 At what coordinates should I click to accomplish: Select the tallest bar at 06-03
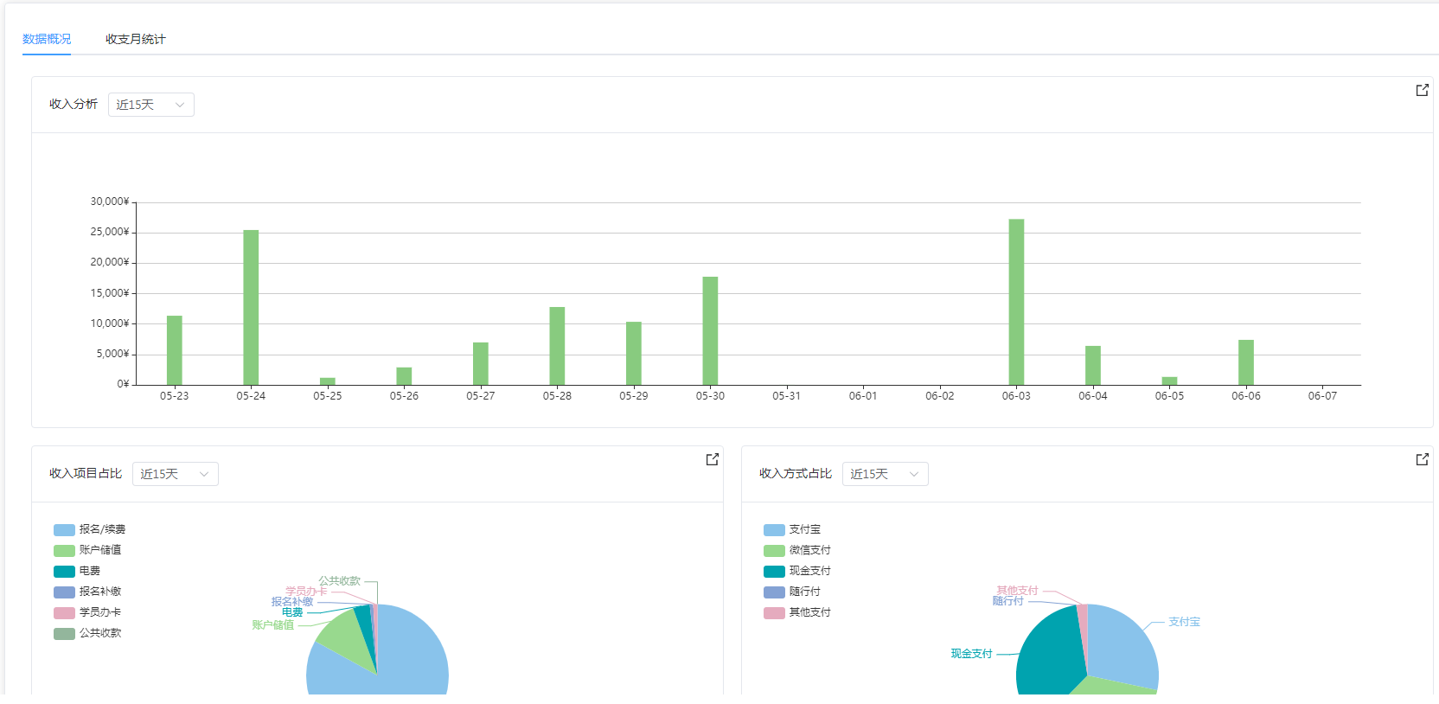tap(1016, 302)
